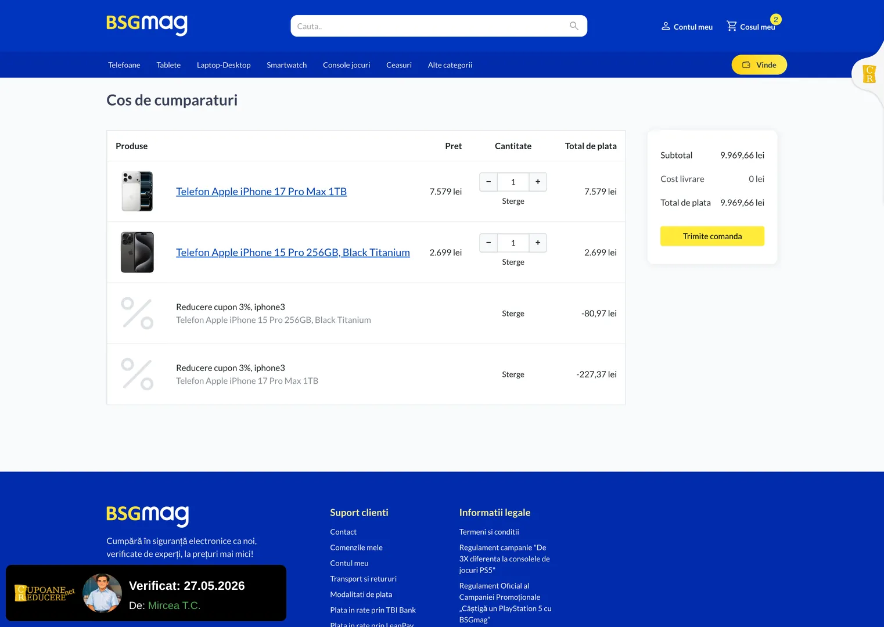Click the user account icon
Image resolution: width=884 pixels, height=627 pixels.
click(x=666, y=26)
